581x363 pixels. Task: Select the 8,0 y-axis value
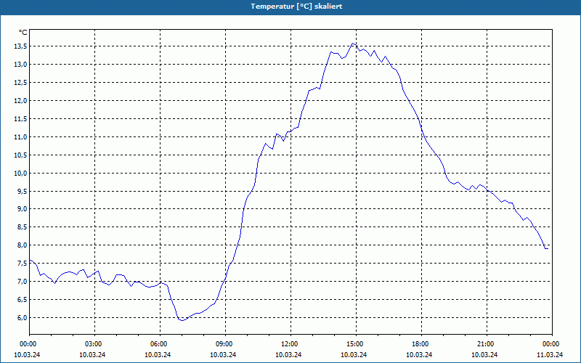click(23, 245)
